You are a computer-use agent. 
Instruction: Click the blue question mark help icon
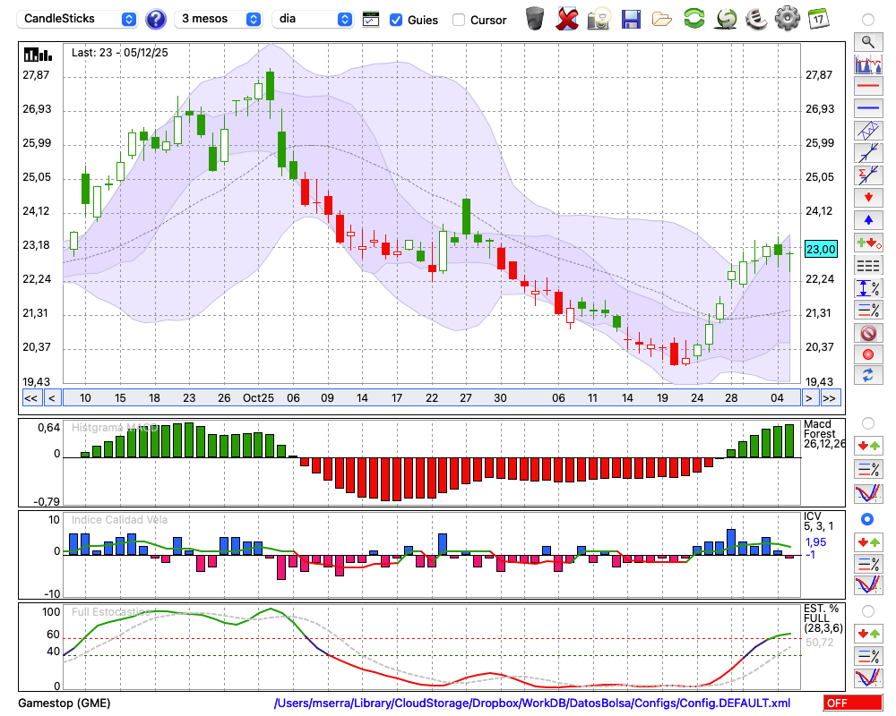point(156,19)
